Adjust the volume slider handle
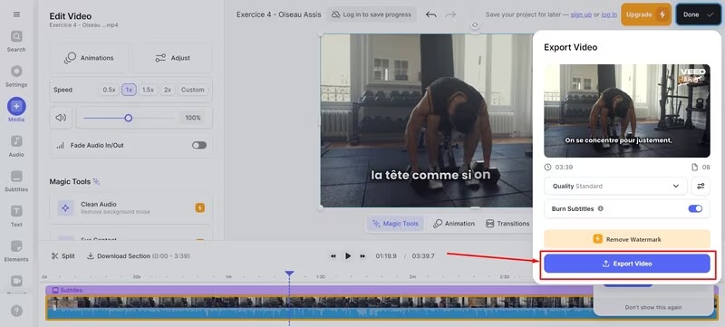Image resolution: width=725 pixels, height=327 pixels. tap(129, 119)
